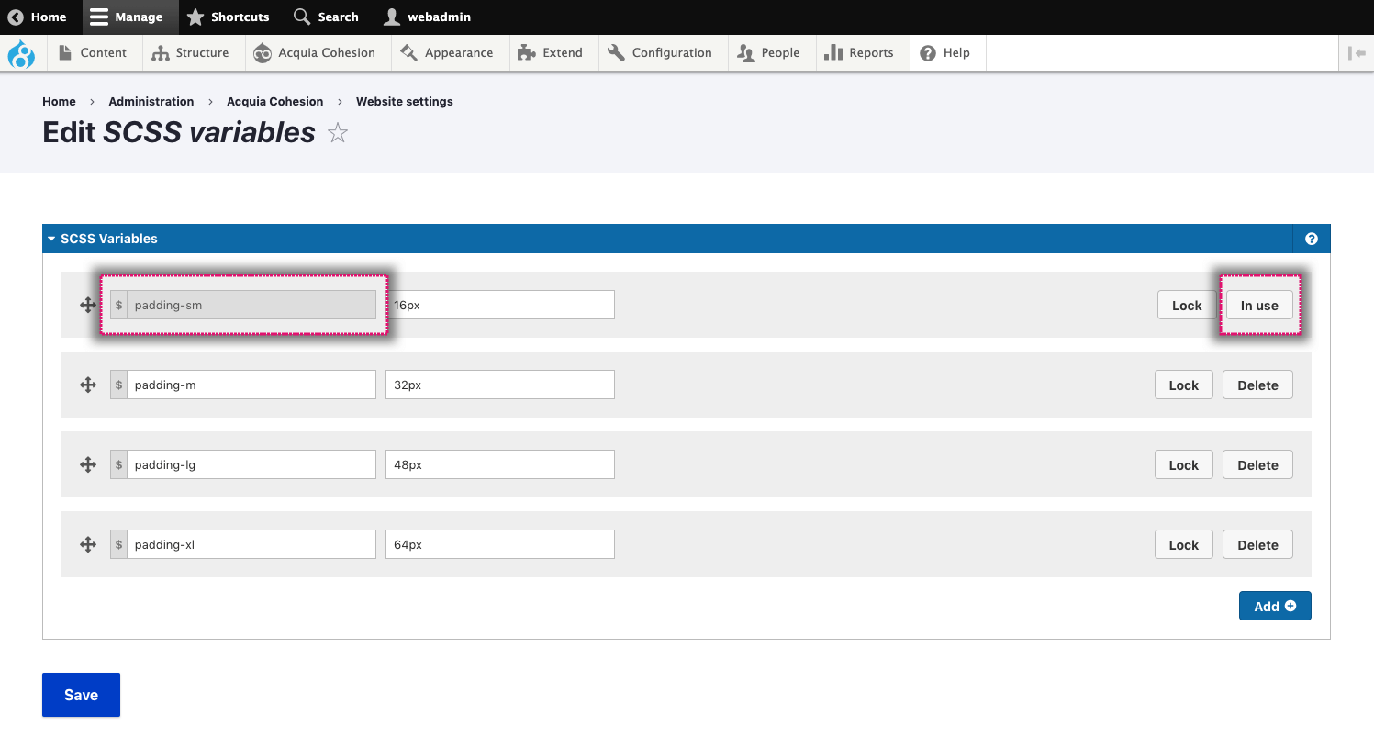Open Search in the top bar
Viewport: 1374px width, 748px height.
326,17
